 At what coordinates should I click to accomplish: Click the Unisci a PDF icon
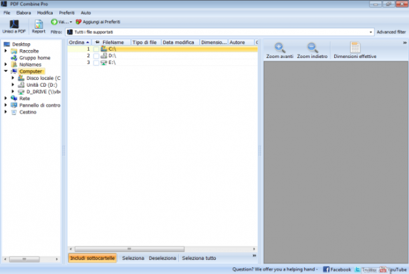click(x=14, y=24)
